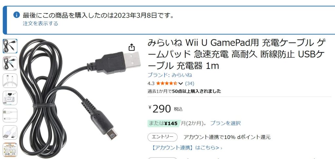The height and width of the screenshot is (159, 335).
Task: Select seventh thumbnail with orange infographic
Action: pyautogui.click(x=10, y=150)
